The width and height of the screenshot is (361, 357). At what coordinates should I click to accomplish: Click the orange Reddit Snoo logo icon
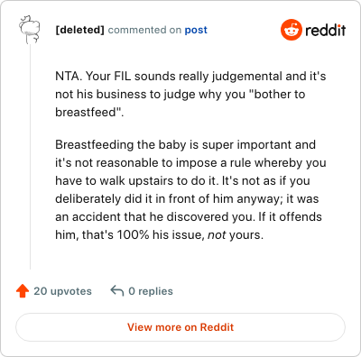(291, 30)
